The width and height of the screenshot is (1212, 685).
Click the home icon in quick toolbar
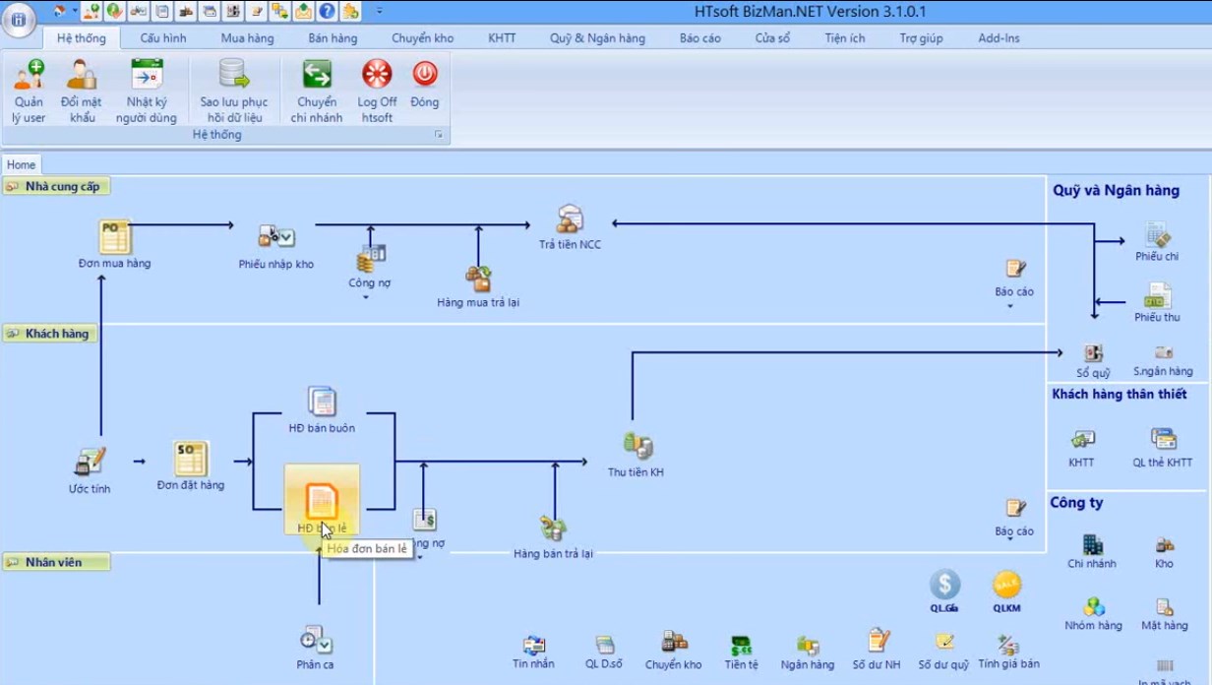pyautogui.click(x=58, y=11)
